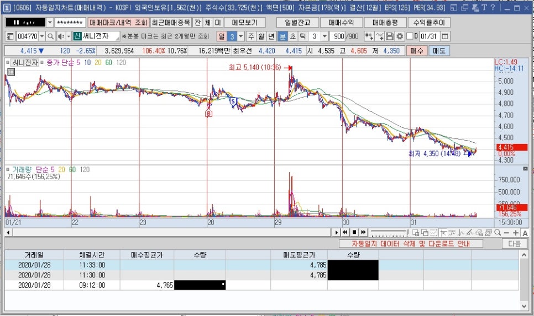Click the volume pane collapse icon

point(525,169)
